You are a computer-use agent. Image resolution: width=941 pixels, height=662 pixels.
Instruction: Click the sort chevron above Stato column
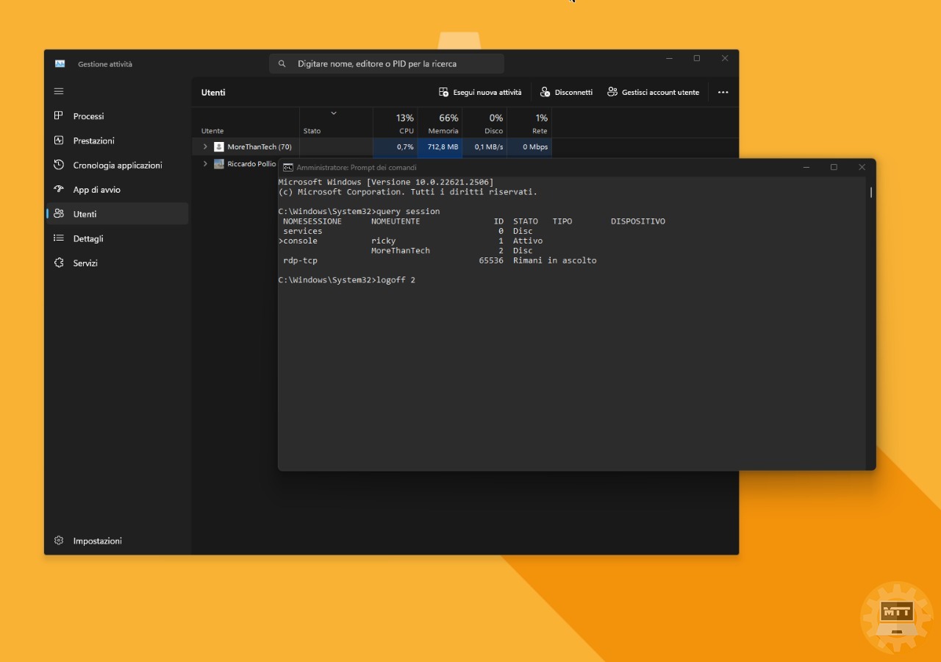tap(333, 113)
